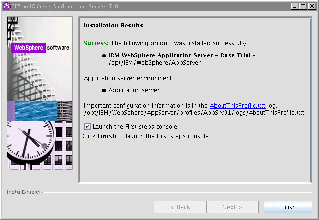Minimize the WebSphere installer window

tap(295, 6)
